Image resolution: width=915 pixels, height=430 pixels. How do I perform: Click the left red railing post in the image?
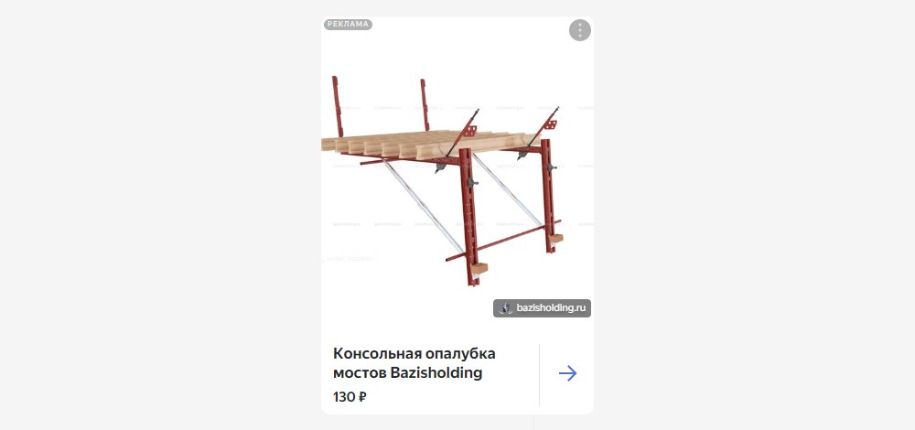pyautogui.click(x=338, y=106)
